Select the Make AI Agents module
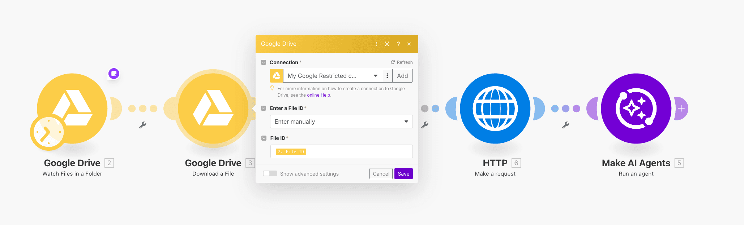Screen dimensions: 744x225 pyautogui.click(x=636, y=108)
